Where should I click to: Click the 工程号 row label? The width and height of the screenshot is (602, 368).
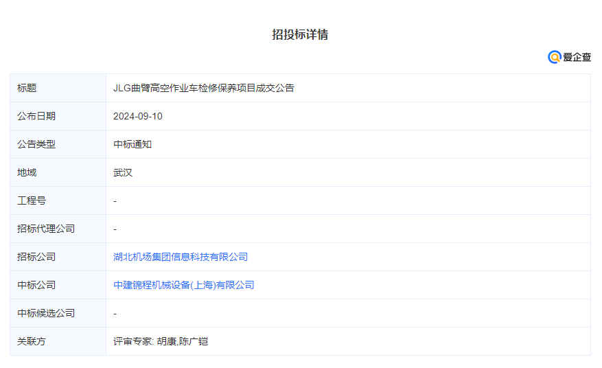(32, 200)
